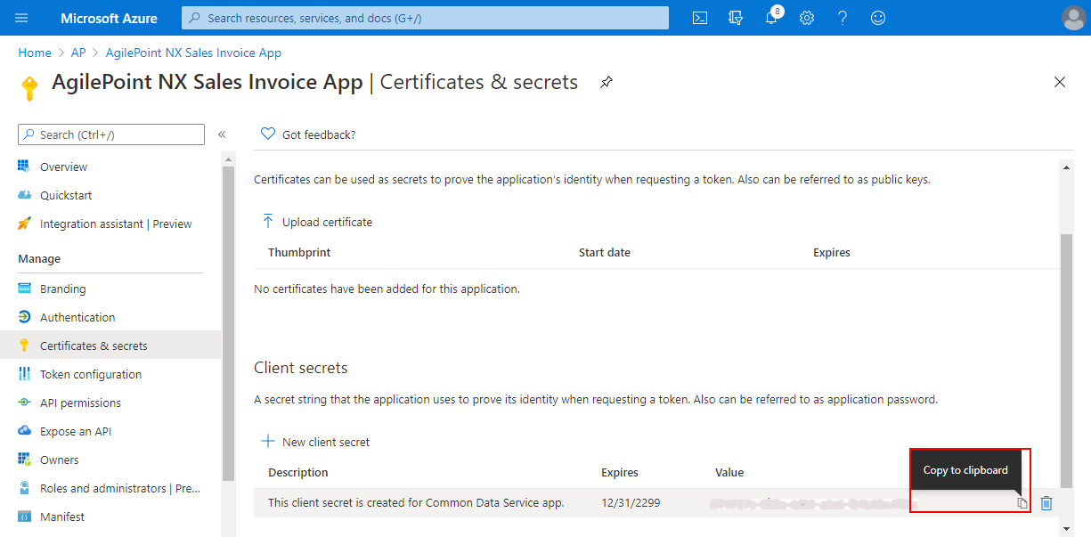
Task: Click the Microsoft Azure logo text
Action: (109, 18)
